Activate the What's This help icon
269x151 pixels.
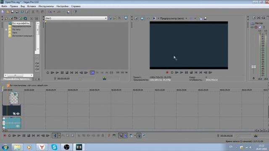click(x=75, y=12)
